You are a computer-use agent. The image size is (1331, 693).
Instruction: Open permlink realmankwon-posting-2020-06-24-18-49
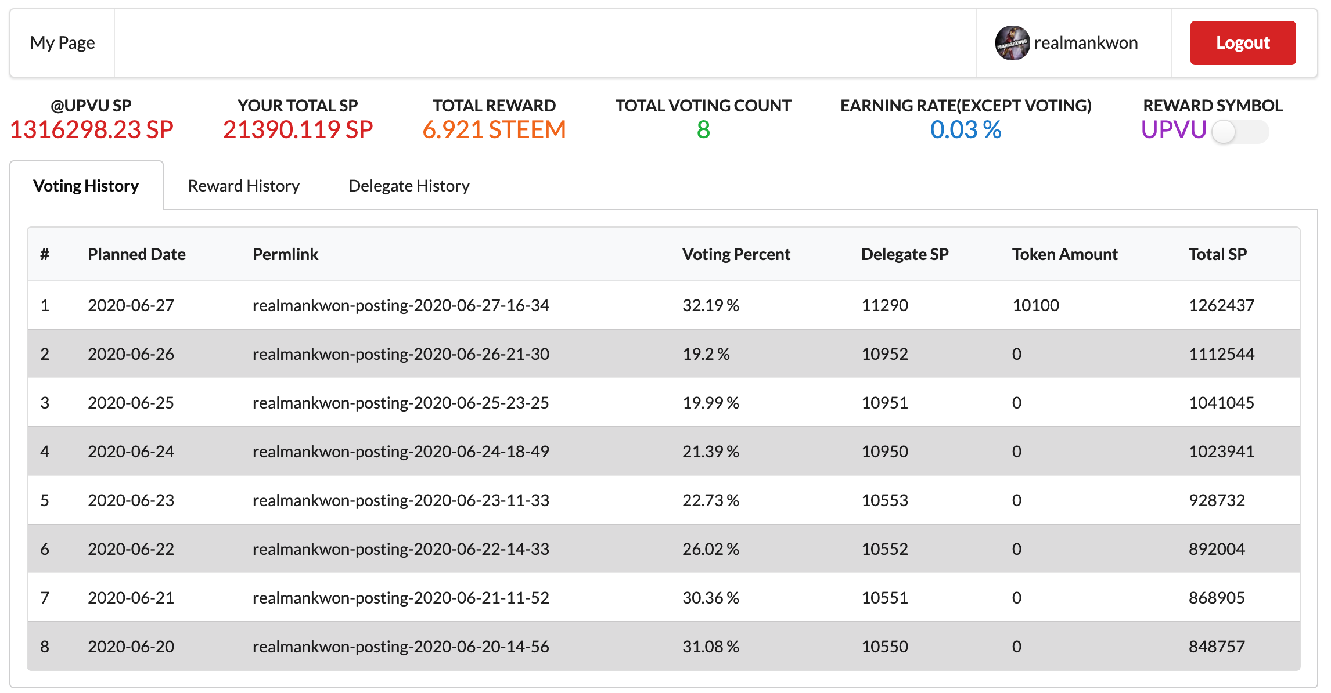(x=401, y=452)
